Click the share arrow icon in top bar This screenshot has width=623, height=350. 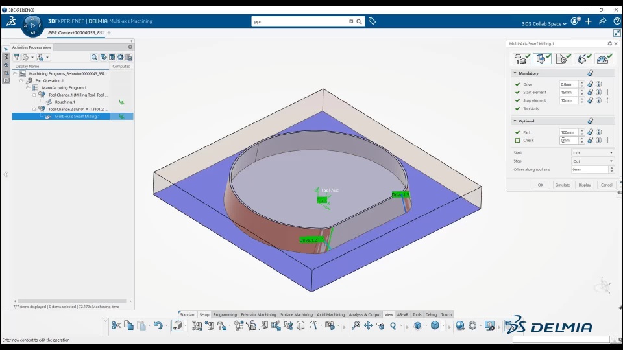click(603, 21)
